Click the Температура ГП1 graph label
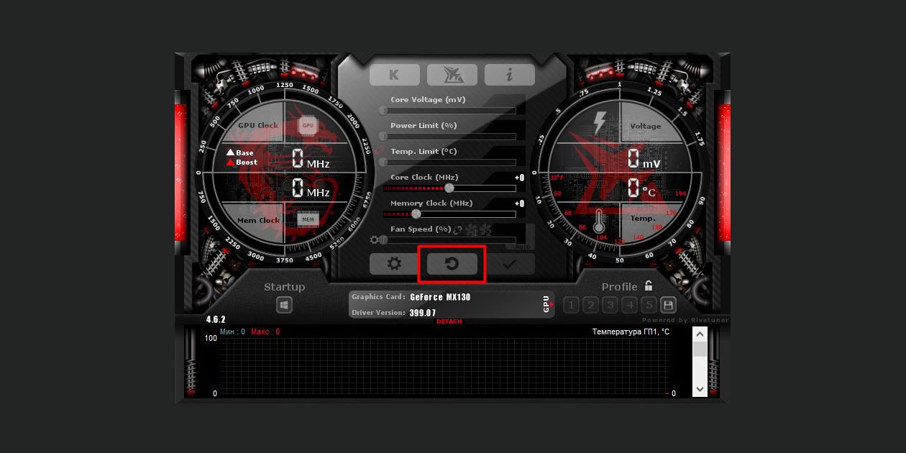The width and height of the screenshot is (906, 453). 631,331
